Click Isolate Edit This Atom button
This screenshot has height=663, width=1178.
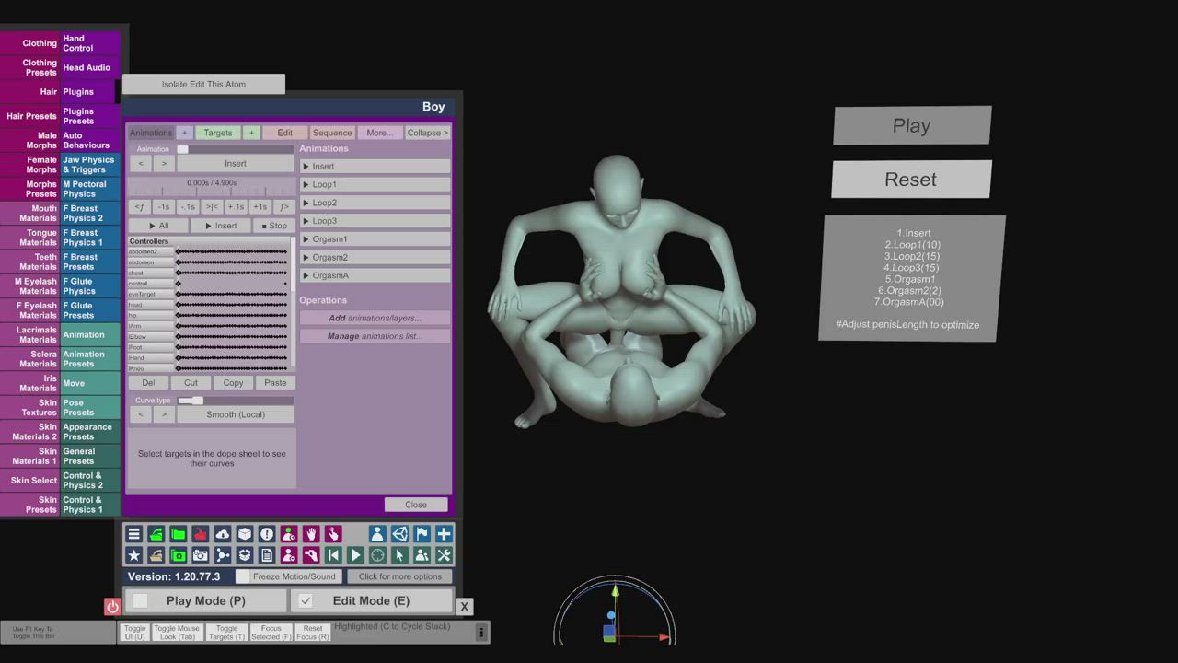point(203,84)
